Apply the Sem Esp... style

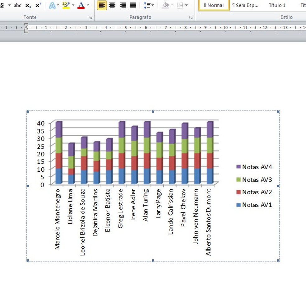[245, 5]
